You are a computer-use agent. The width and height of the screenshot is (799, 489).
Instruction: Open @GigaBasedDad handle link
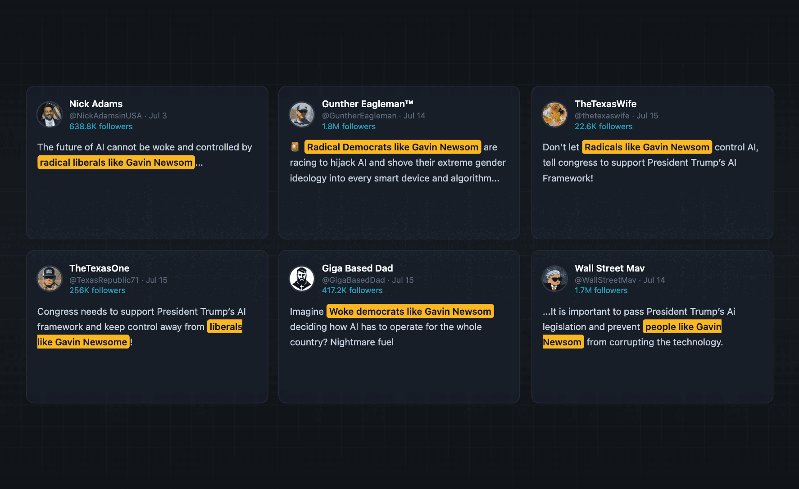click(x=354, y=280)
